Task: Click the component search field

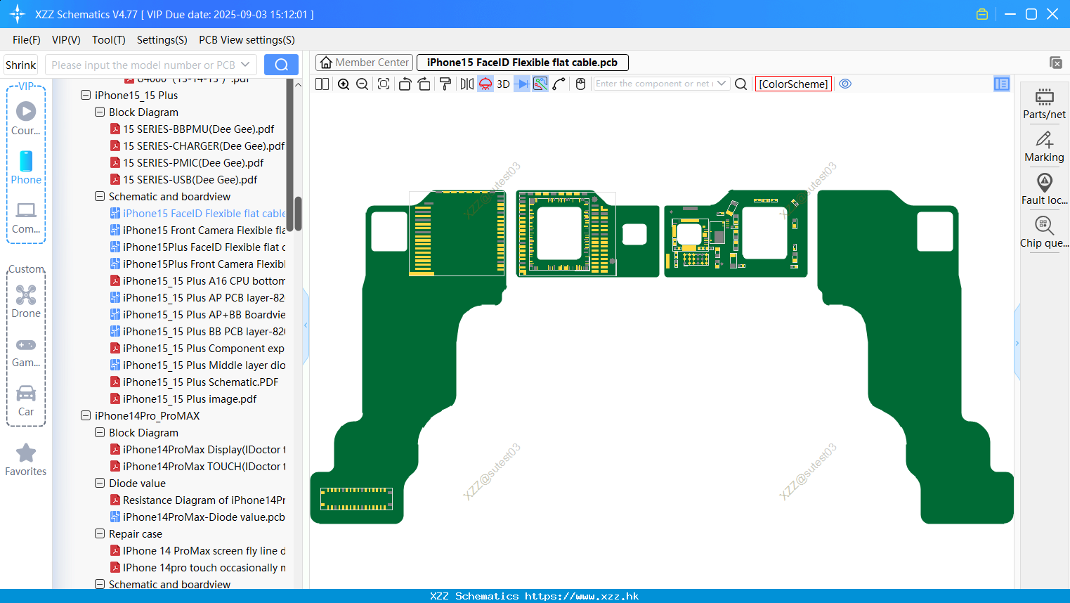Action: point(655,84)
